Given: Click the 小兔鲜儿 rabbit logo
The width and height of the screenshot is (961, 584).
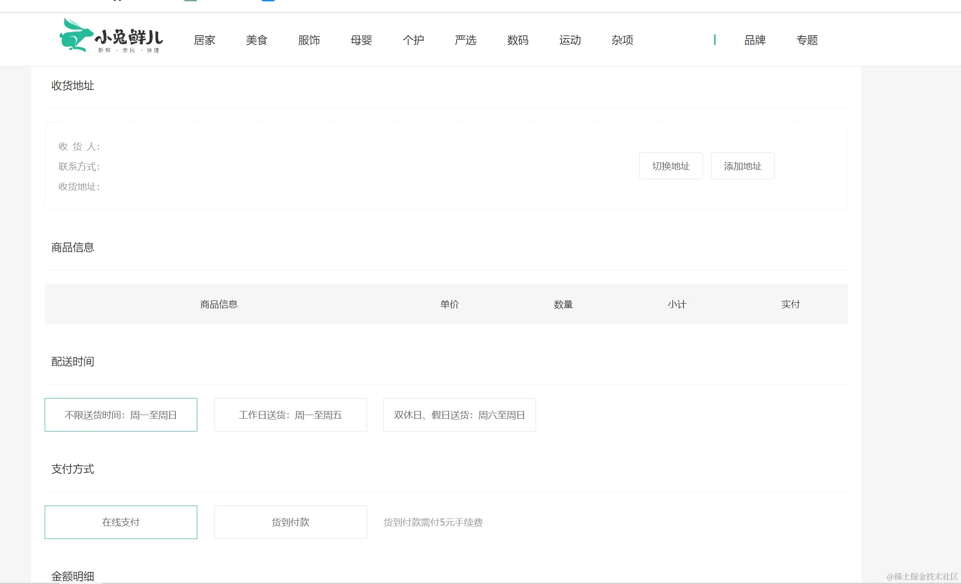Looking at the screenshot, I should coord(111,37).
